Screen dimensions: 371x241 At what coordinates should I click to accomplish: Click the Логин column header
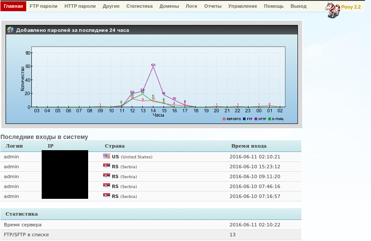(x=14, y=146)
